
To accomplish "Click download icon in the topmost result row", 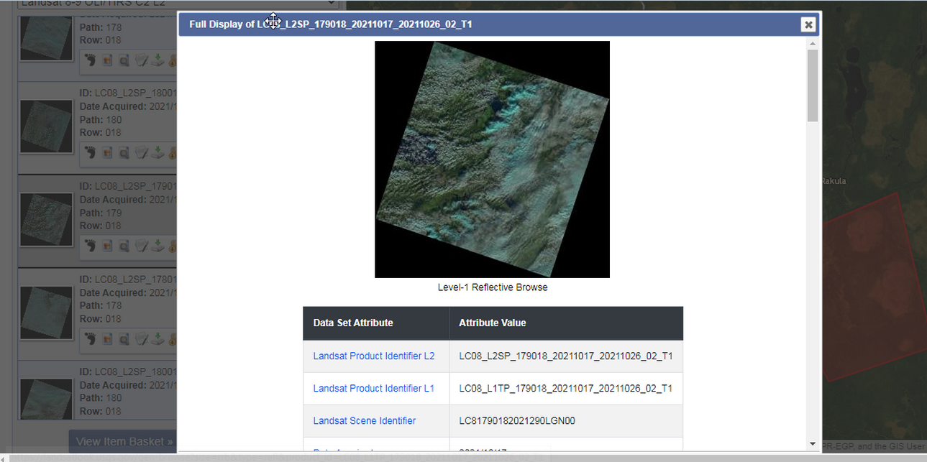I will pos(158,60).
